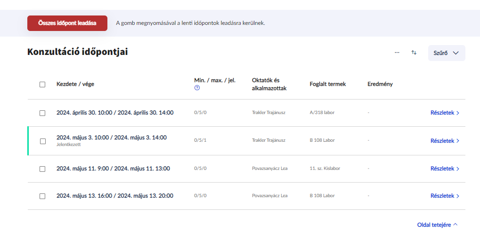Screen dimensions: 480x246
Task: Show Részletek for the május 13. appointment
Action: [445, 196]
